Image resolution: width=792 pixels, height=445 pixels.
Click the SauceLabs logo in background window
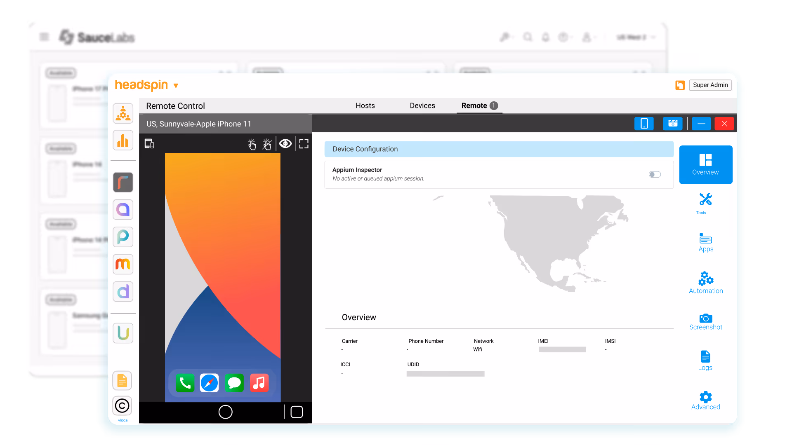coord(97,37)
